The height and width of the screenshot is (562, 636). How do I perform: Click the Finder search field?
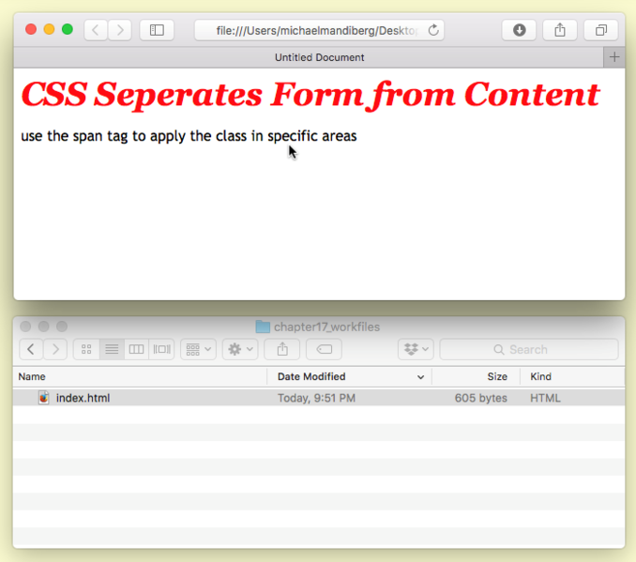click(x=529, y=350)
